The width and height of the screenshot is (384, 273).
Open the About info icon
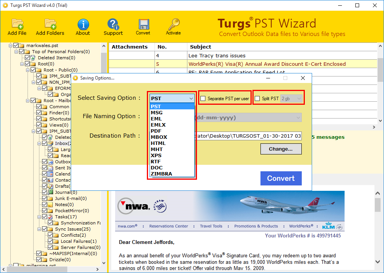[83, 24]
